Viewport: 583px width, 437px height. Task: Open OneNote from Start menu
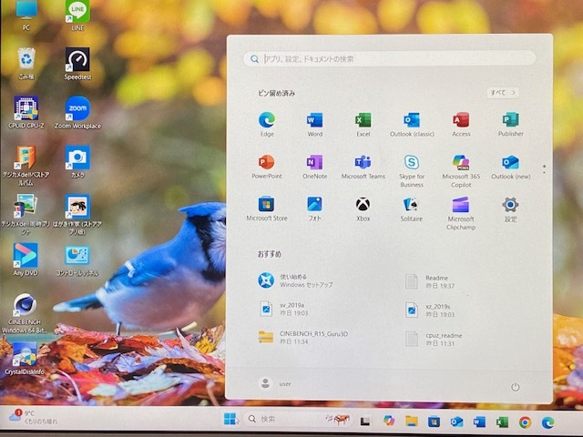(314, 167)
